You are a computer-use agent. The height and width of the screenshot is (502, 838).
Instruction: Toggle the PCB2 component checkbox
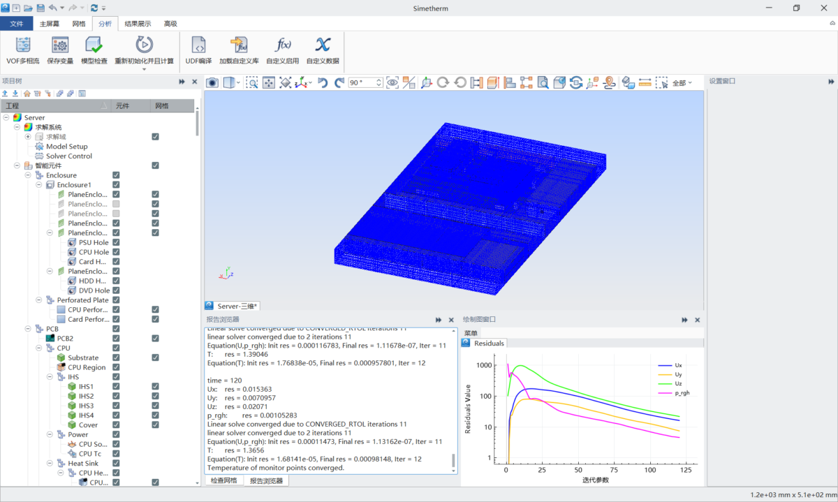click(x=116, y=338)
